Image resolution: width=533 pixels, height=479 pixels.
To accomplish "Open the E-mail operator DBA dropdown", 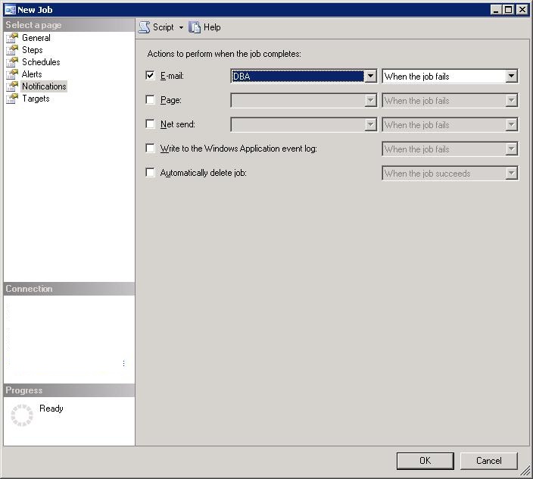I will tap(370, 76).
